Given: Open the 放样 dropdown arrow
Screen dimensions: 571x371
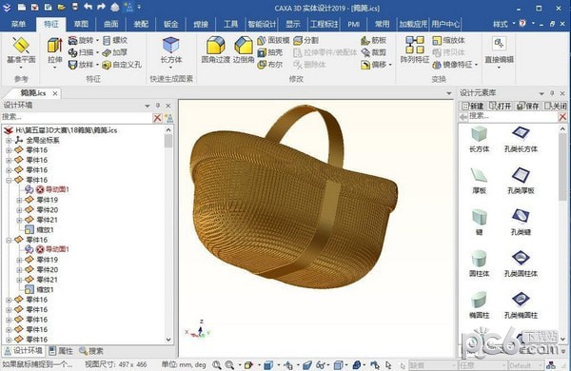Looking at the screenshot, I should click(x=98, y=65).
